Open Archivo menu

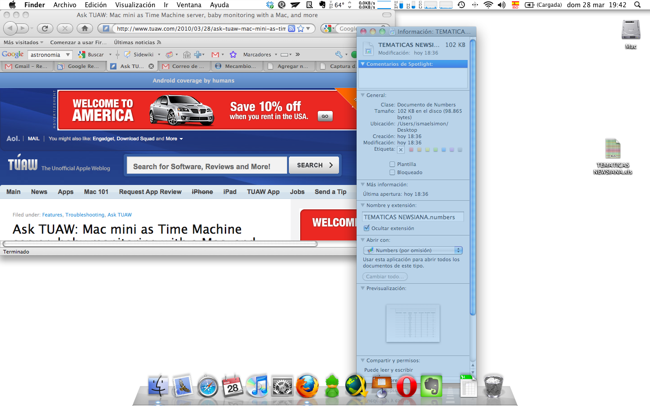(x=65, y=5)
